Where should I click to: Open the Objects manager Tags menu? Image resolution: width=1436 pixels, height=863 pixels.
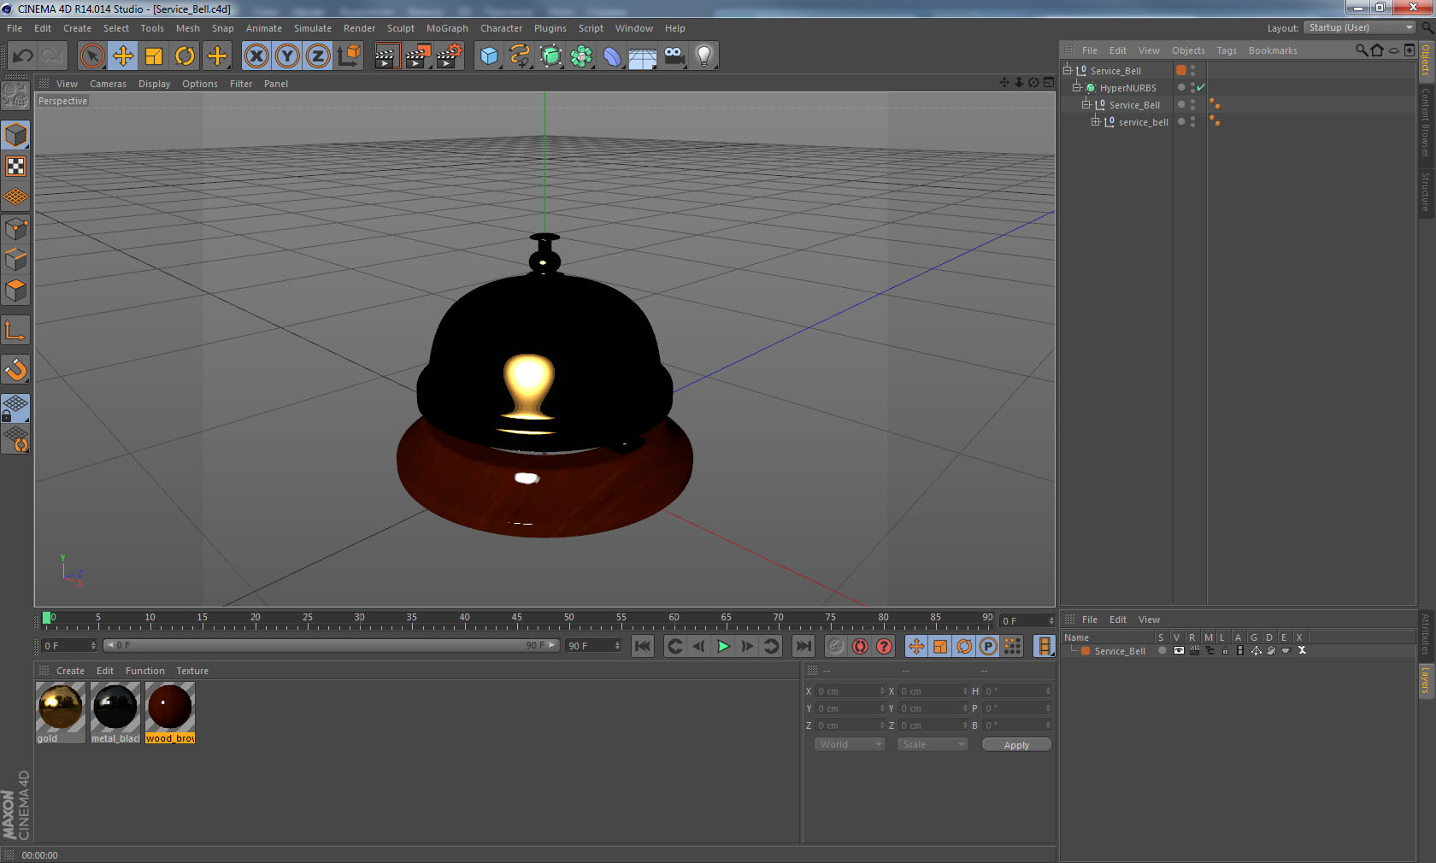pos(1227,50)
